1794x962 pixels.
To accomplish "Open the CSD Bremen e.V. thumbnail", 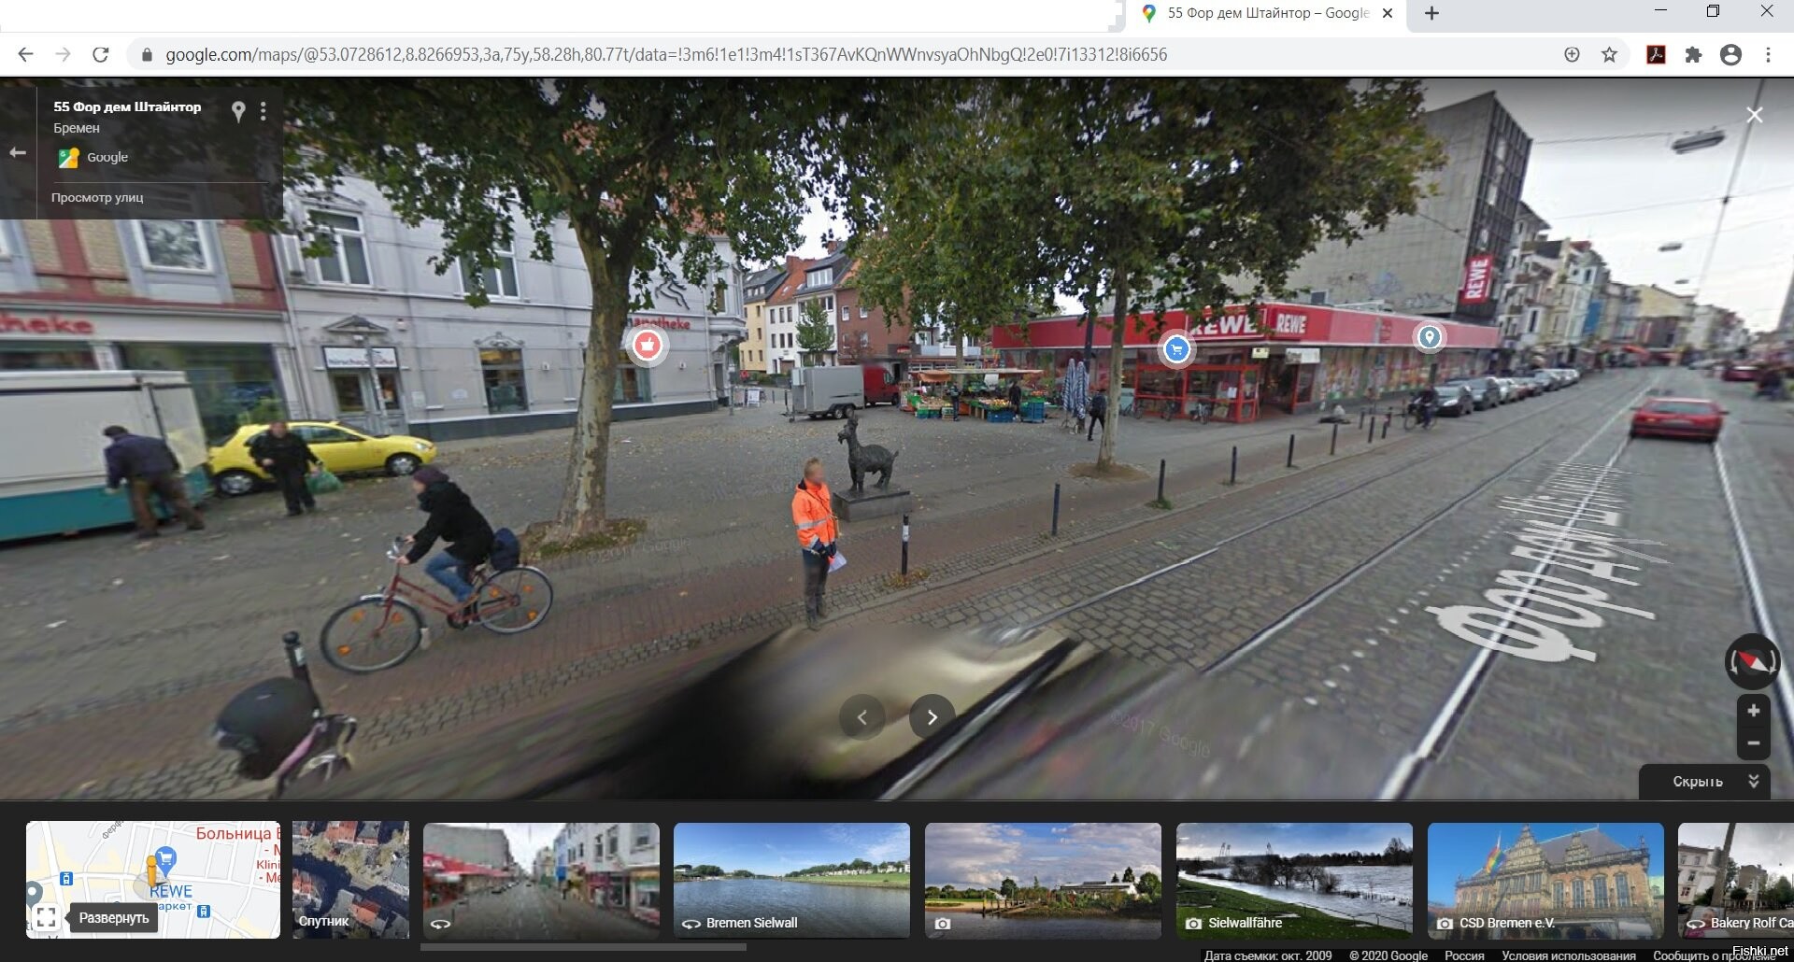I will coord(1545,880).
